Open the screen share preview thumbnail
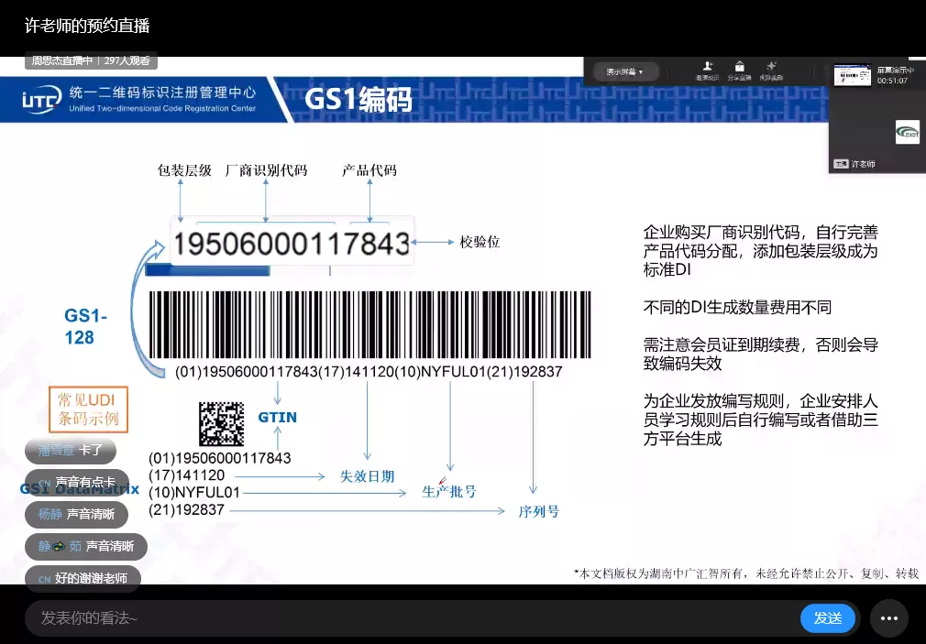Screen dimensions: 926x644 (x=852, y=75)
